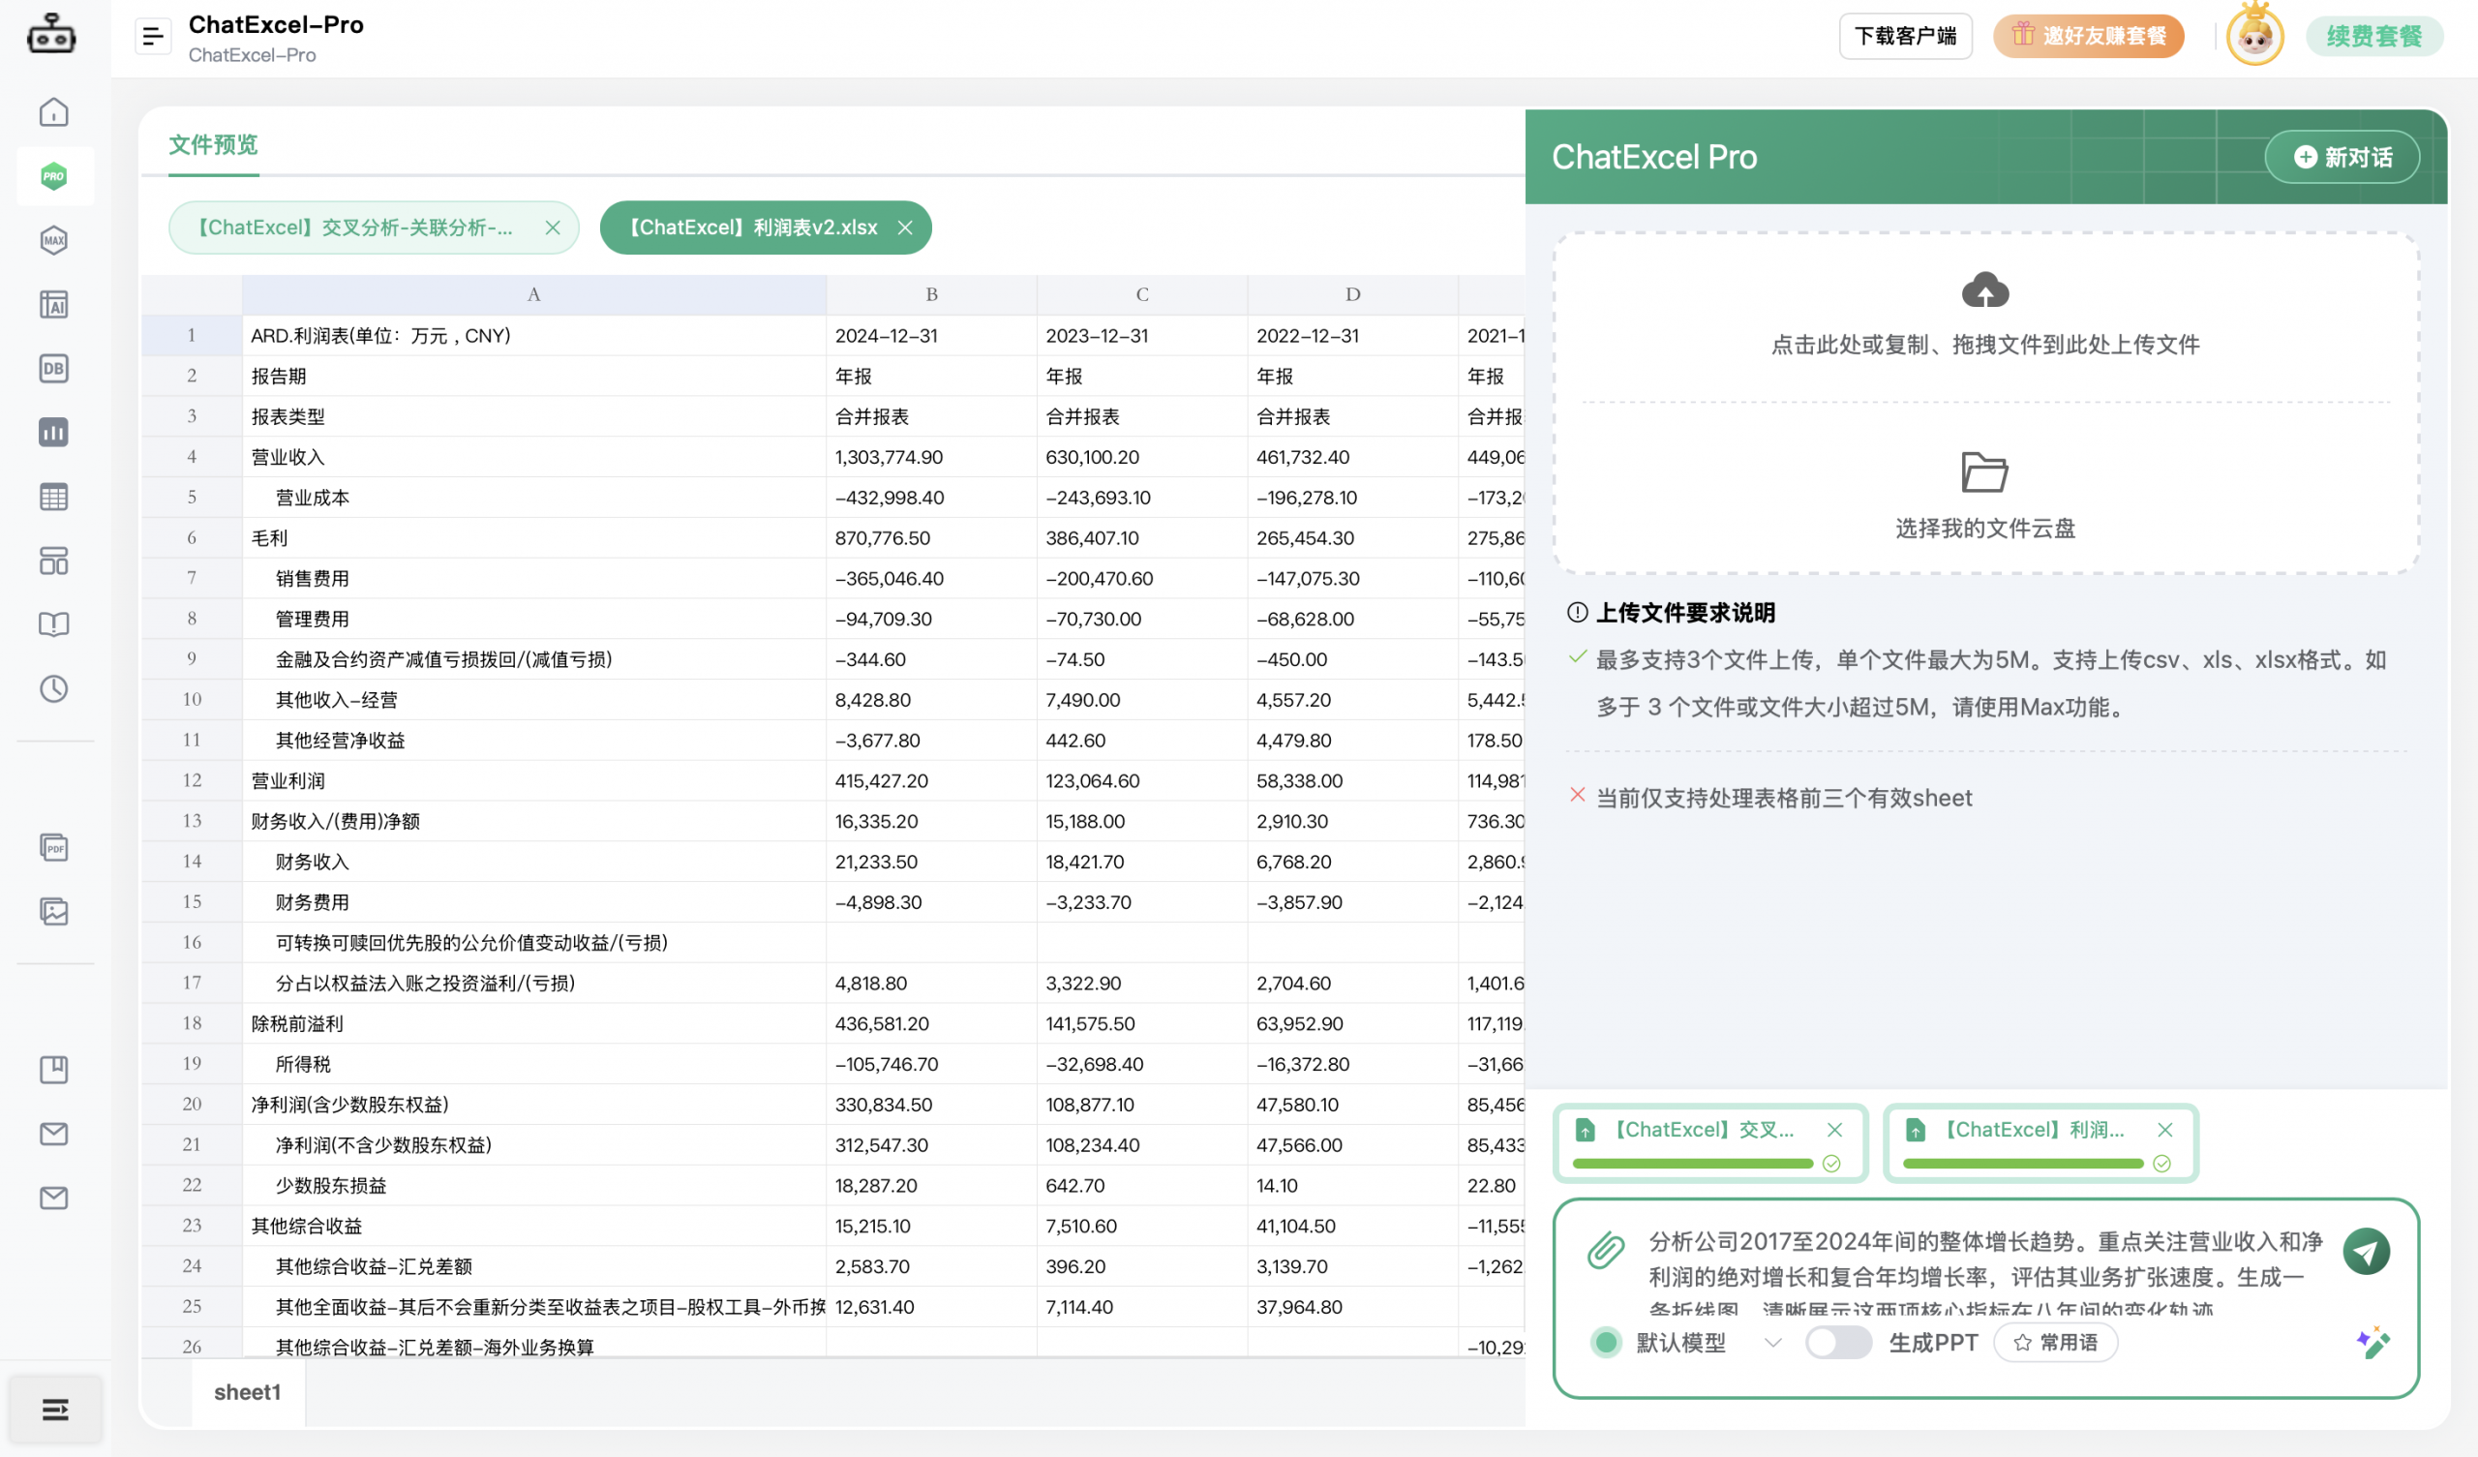Open the PDF tool in the sidebar
Screen dimensions: 2478x1457
54,847
